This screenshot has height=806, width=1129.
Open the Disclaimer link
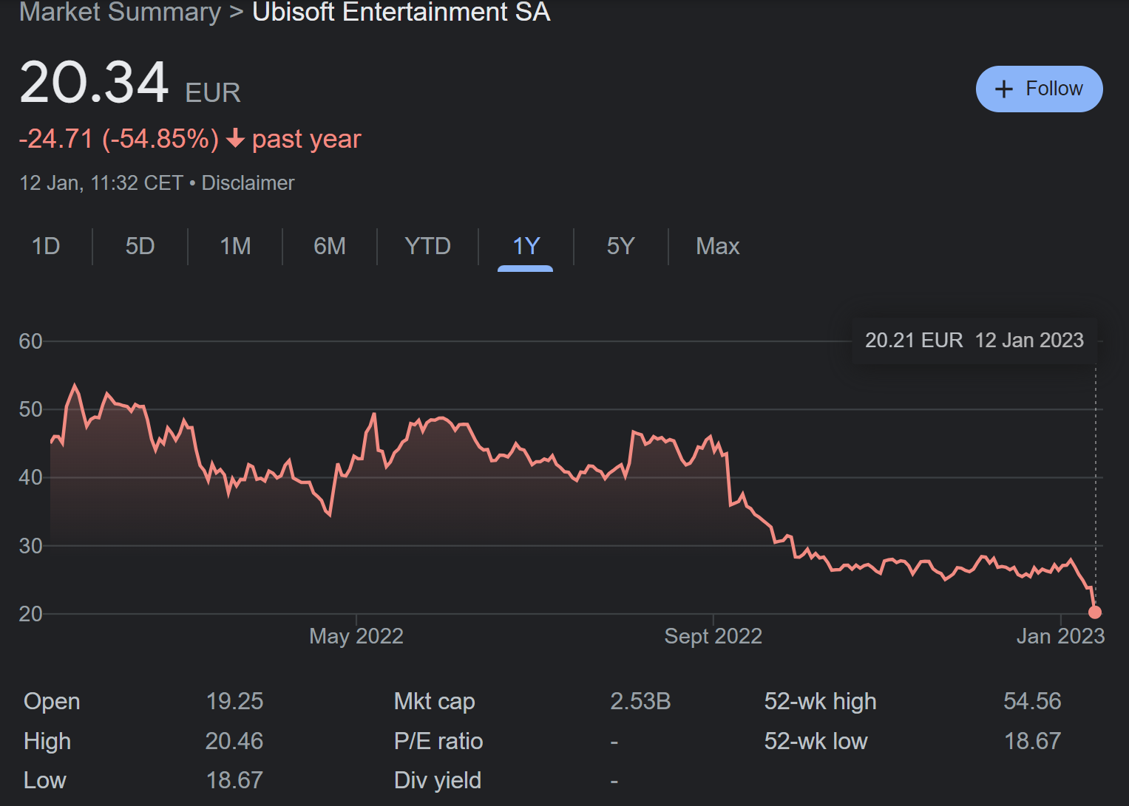248,183
